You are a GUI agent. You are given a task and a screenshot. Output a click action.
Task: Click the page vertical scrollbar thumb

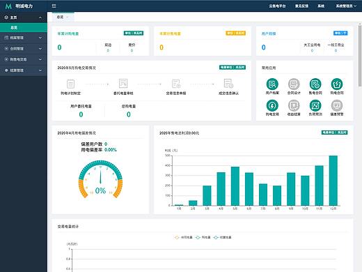pos(360,55)
